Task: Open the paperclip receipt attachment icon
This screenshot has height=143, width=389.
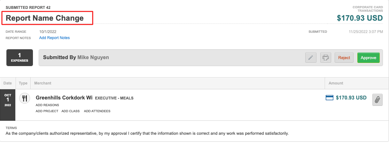Action: click(x=377, y=100)
